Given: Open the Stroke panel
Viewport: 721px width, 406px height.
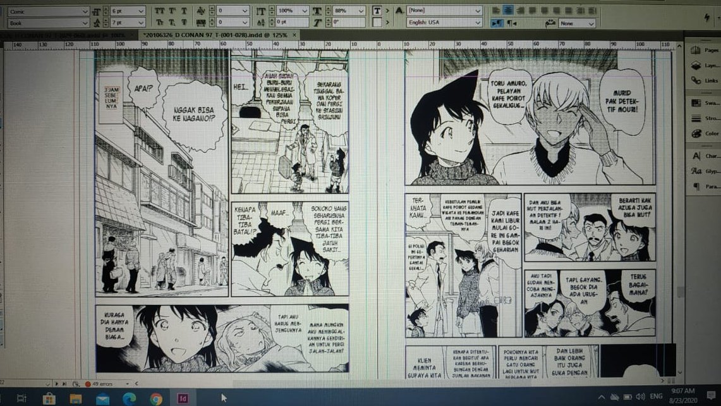Looking at the screenshot, I should click(704, 118).
